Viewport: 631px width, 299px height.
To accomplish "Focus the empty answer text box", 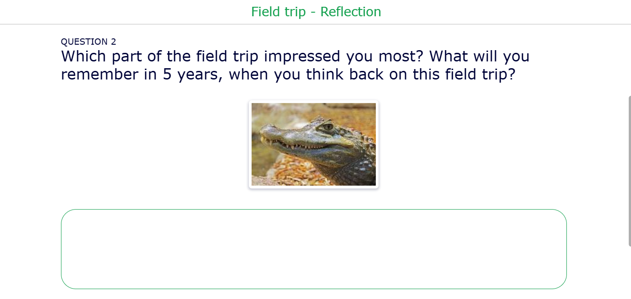I will (x=313, y=249).
